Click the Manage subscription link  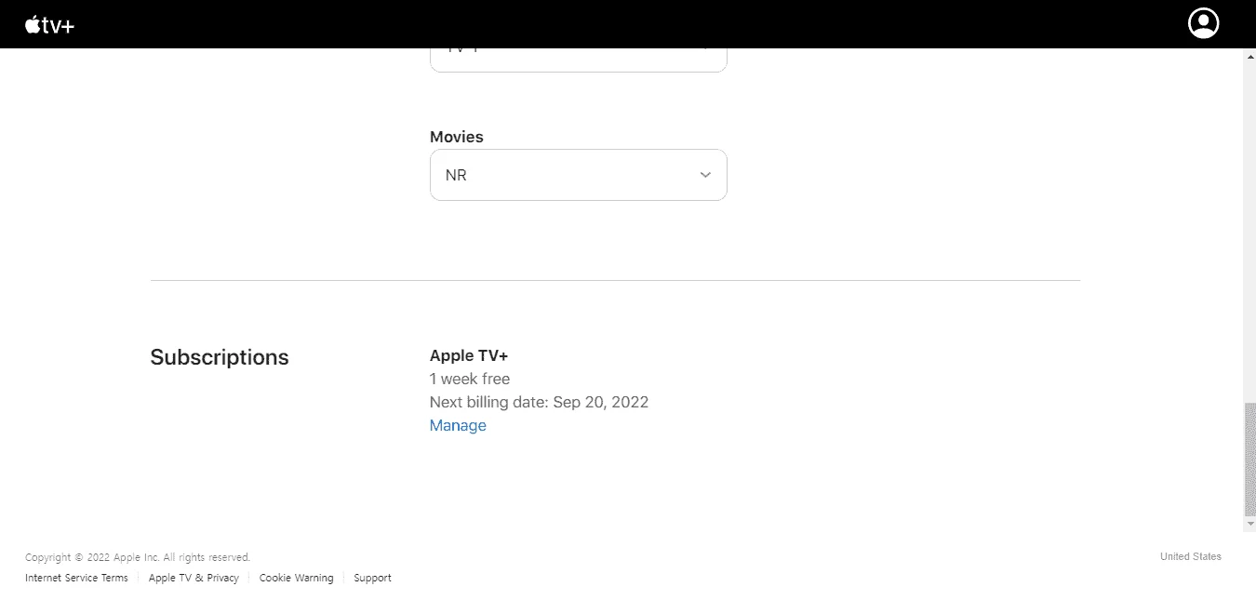click(x=458, y=425)
